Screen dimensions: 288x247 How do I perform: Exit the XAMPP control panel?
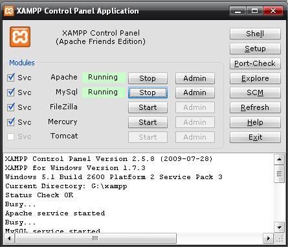point(255,137)
